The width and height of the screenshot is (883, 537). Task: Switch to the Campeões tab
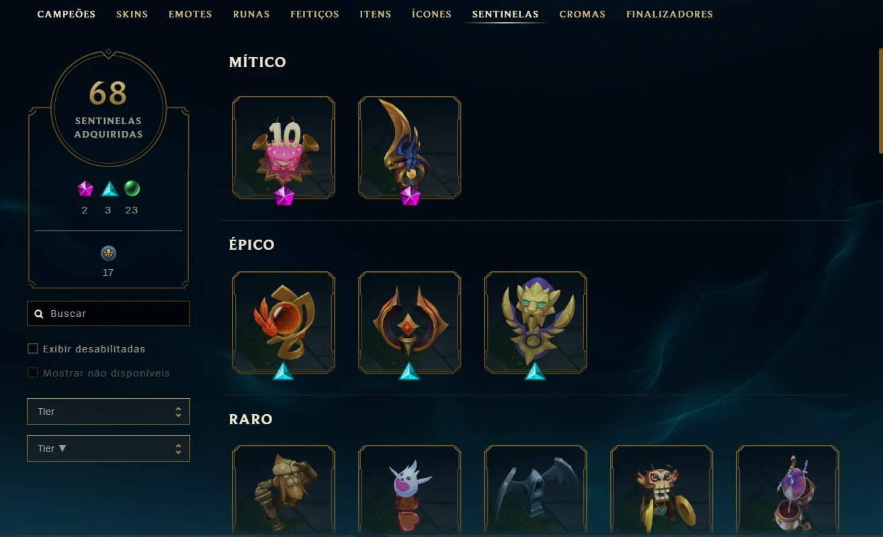(67, 14)
